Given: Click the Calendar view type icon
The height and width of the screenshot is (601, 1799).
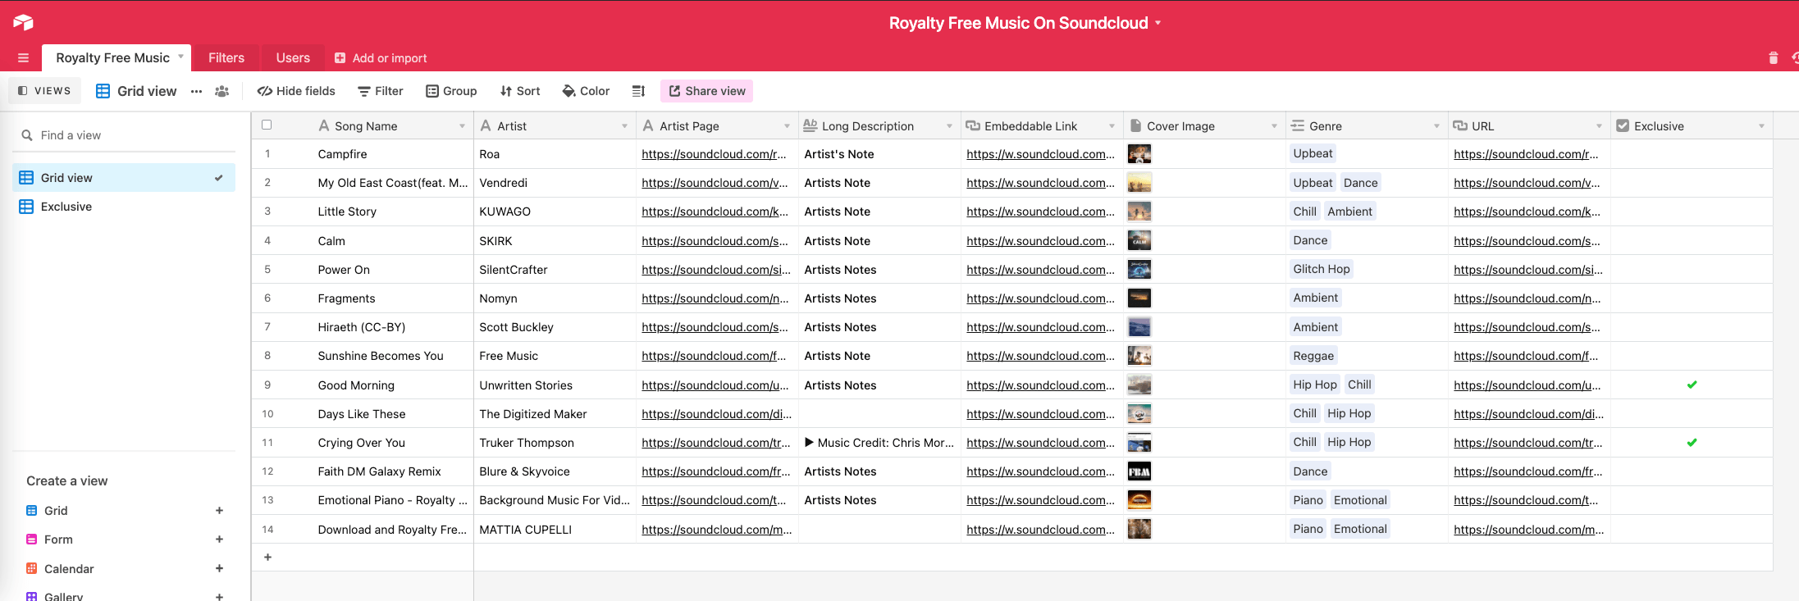Looking at the screenshot, I should [32, 569].
